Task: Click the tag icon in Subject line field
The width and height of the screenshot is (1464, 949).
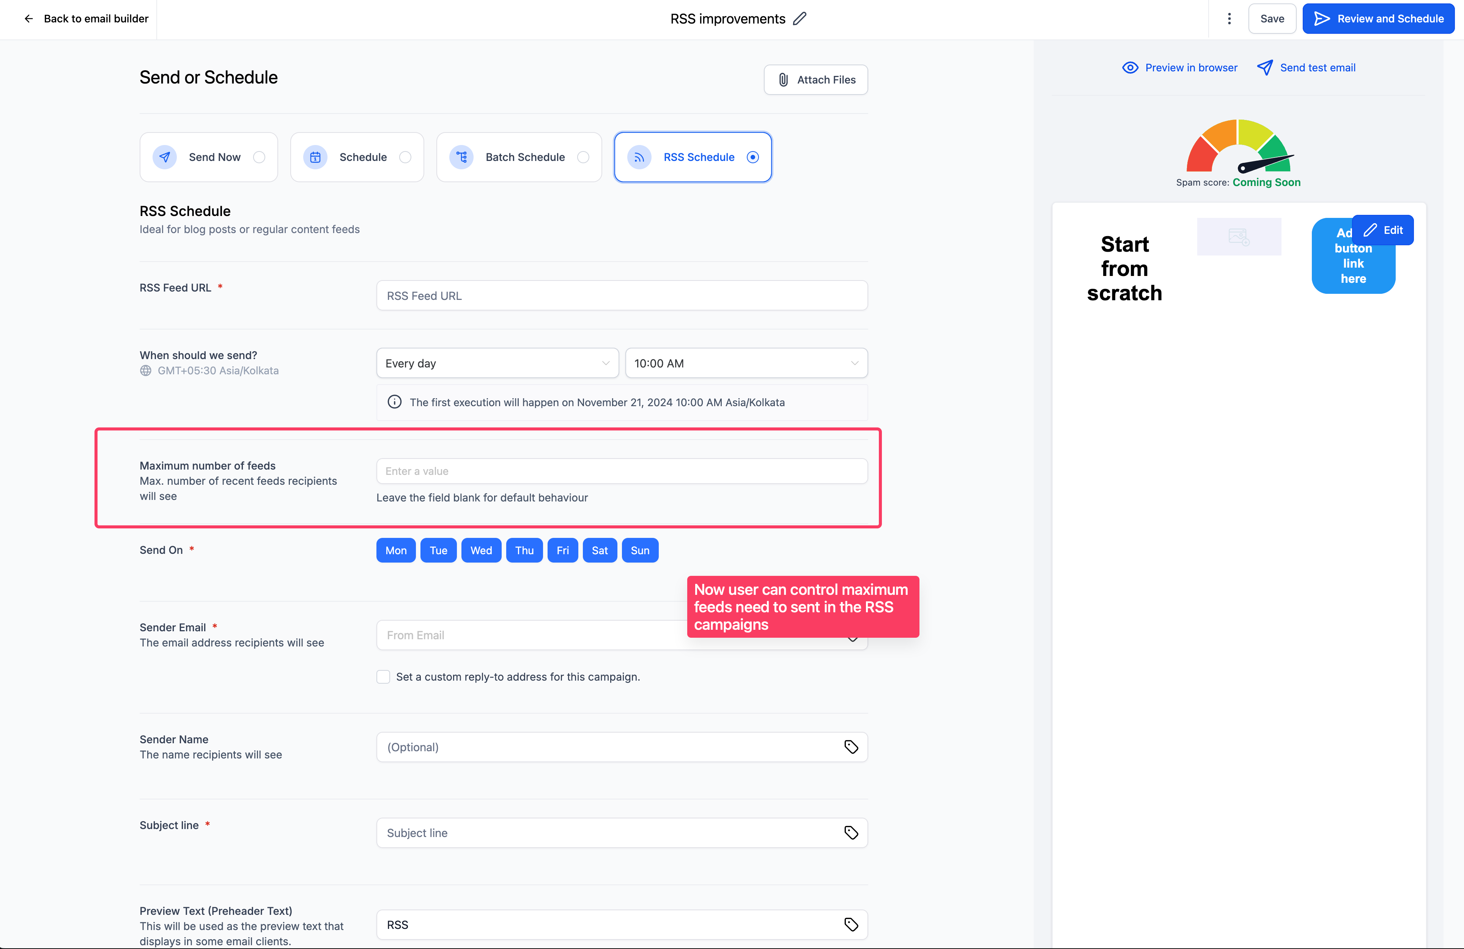Action: (x=851, y=832)
